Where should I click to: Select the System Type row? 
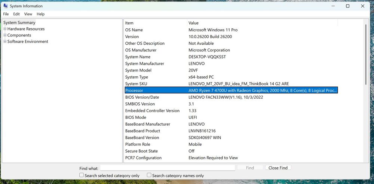coord(231,77)
